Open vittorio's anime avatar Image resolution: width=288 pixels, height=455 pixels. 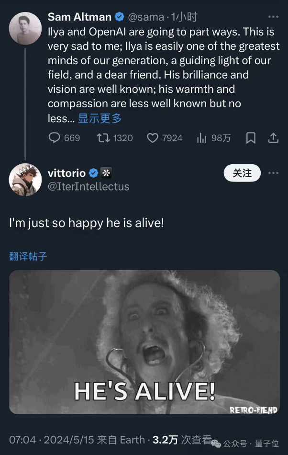click(25, 180)
